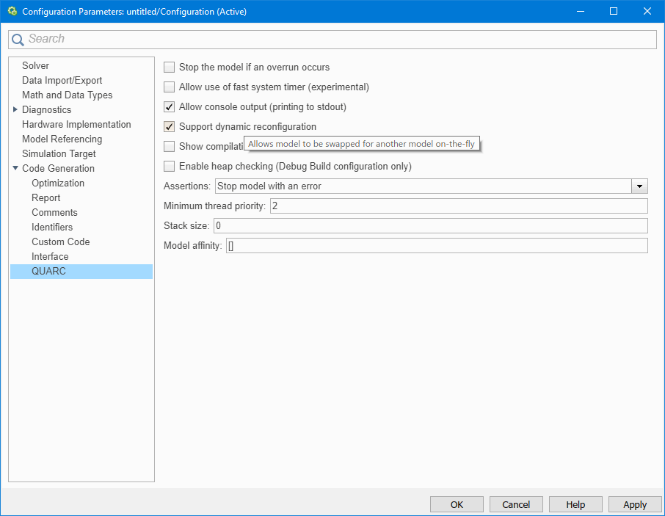The width and height of the screenshot is (665, 516).
Task: Select Solver in the category tree
Action: (x=35, y=66)
